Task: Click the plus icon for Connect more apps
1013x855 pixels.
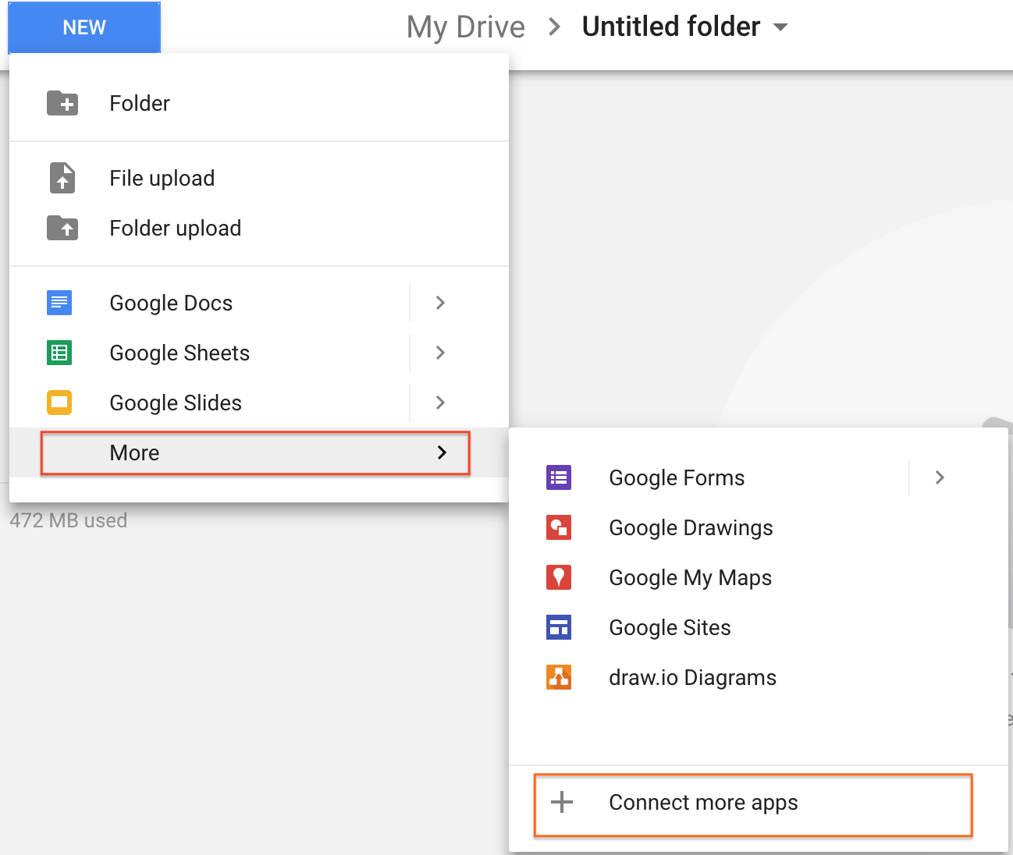Action: click(x=562, y=802)
